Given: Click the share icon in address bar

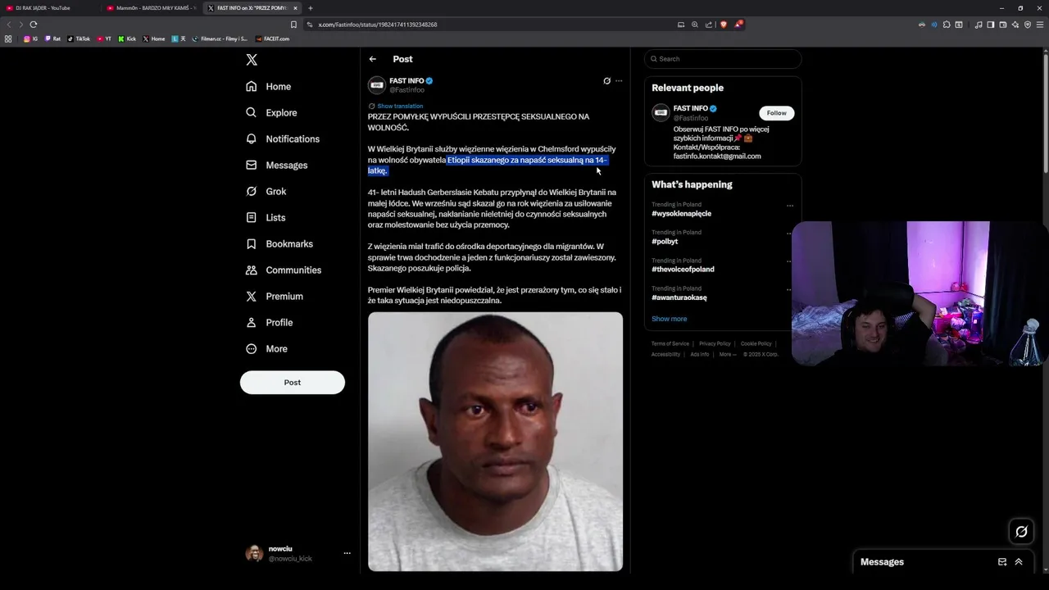Looking at the screenshot, I should pyautogui.click(x=709, y=25).
